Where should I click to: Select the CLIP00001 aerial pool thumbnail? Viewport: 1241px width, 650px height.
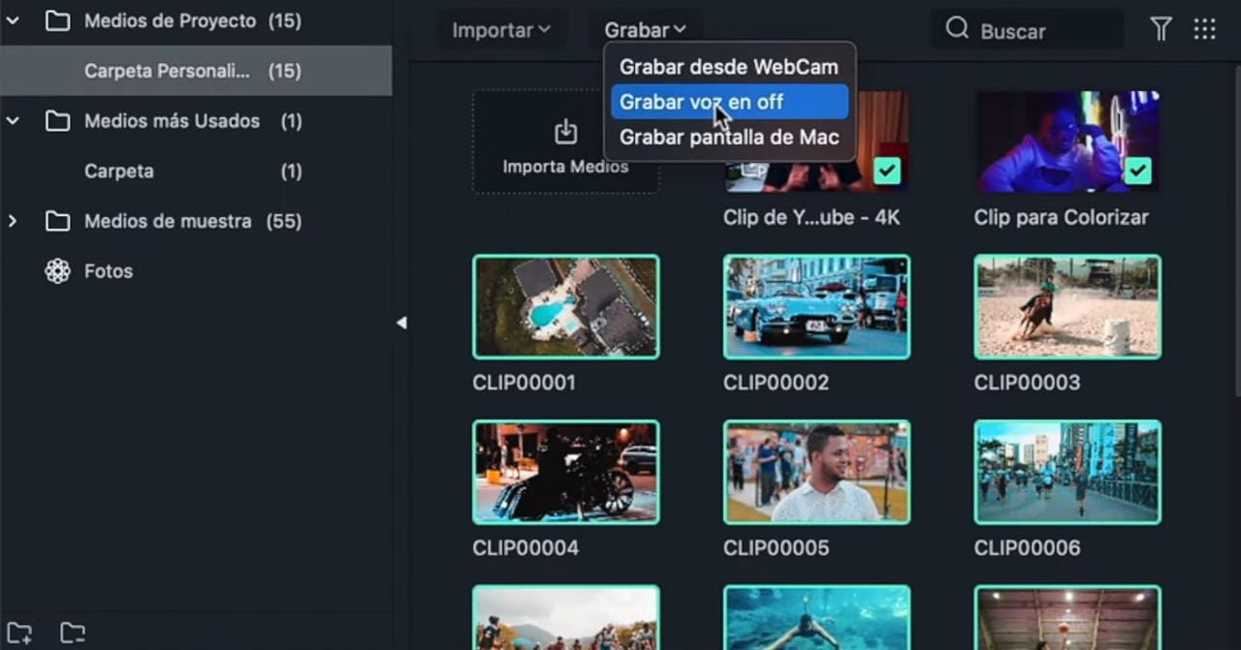click(x=565, y=307)
